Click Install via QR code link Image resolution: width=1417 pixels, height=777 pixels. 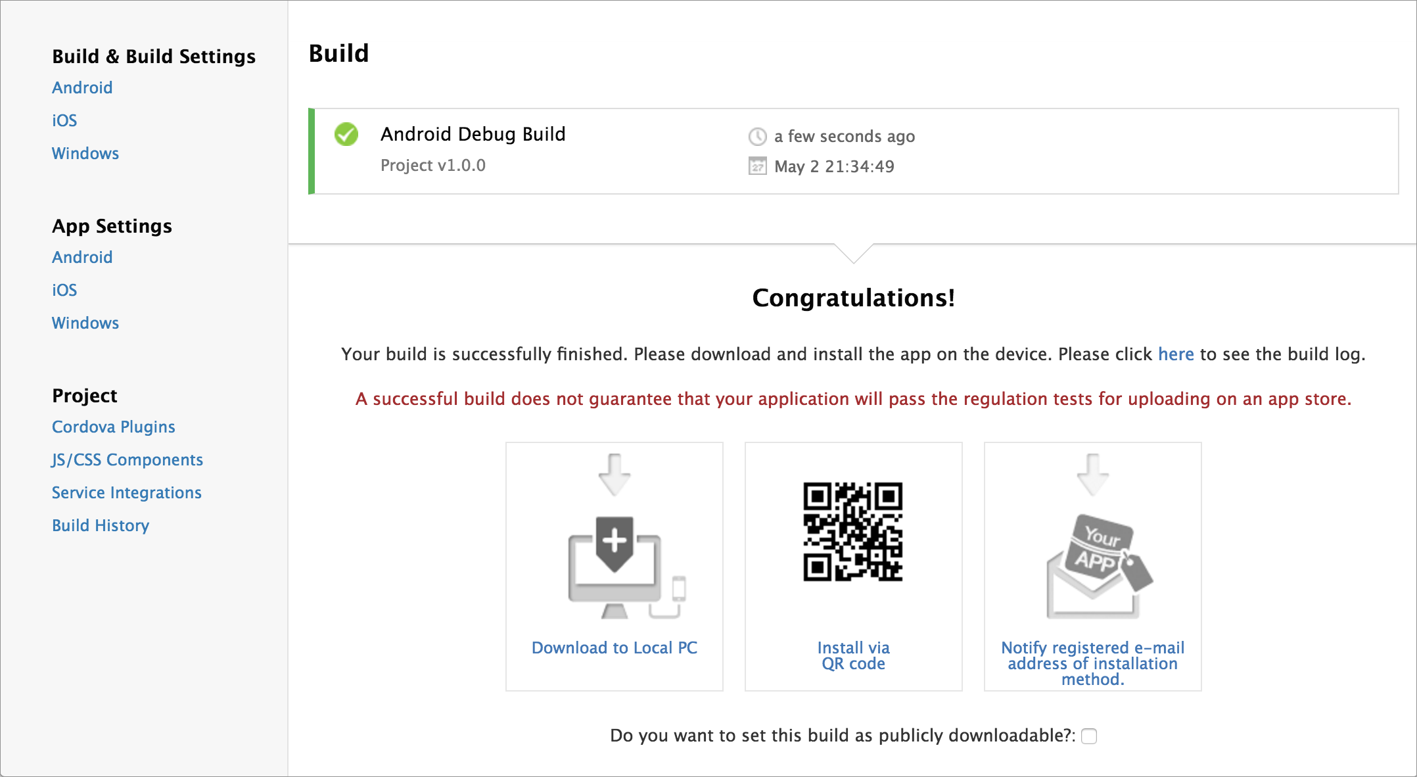853,655
